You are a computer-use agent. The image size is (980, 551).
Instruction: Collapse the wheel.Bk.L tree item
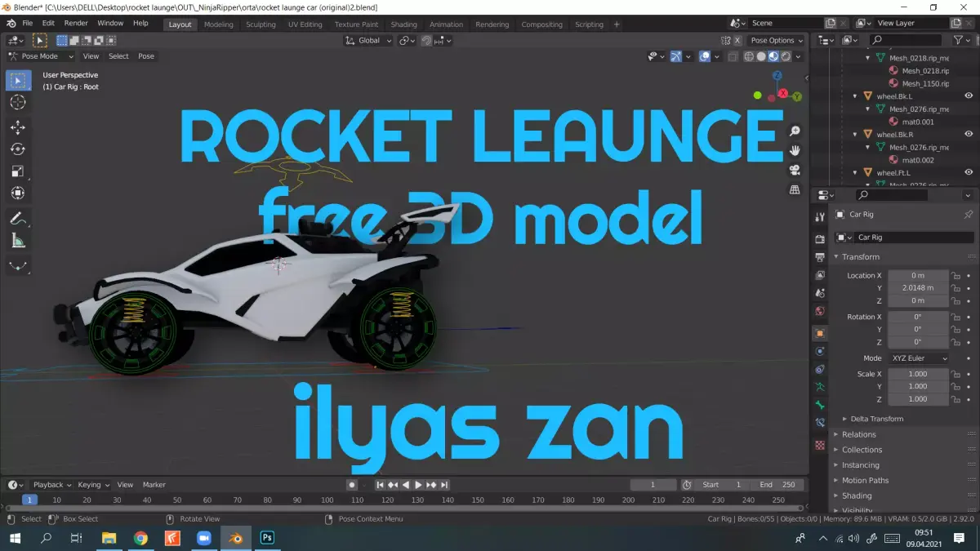click(x=855, y=96)
